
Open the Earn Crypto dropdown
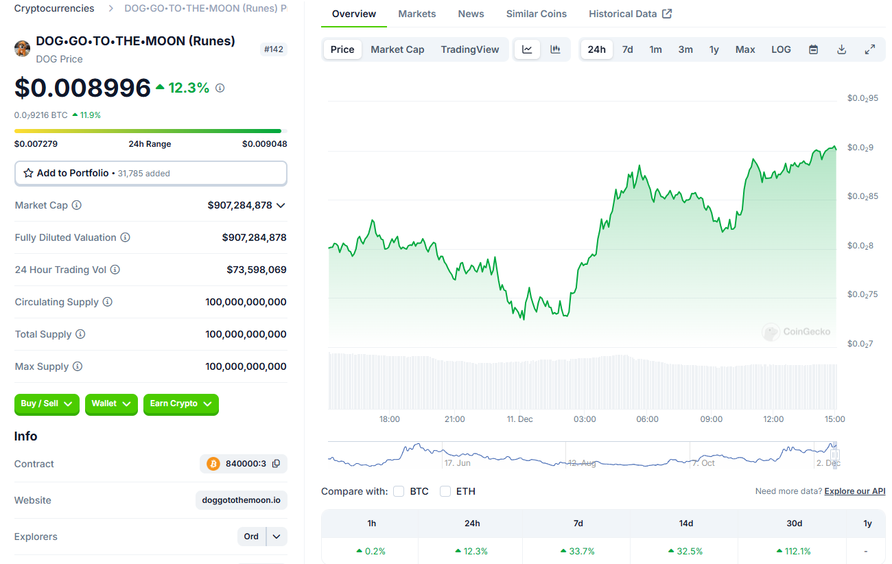[181, 403]
